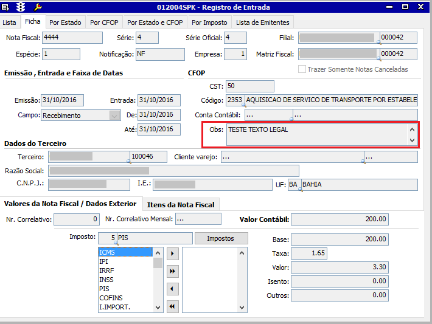Click the Nota Fiscal field 4444

pos(72,38)
